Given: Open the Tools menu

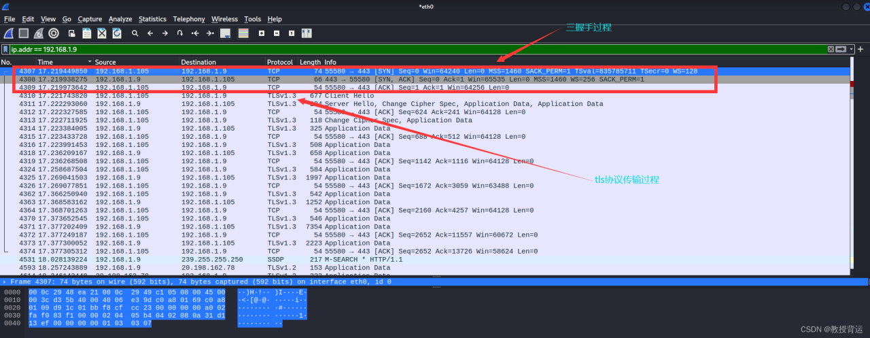Looking at the screenshot, I should pos(252,19).
